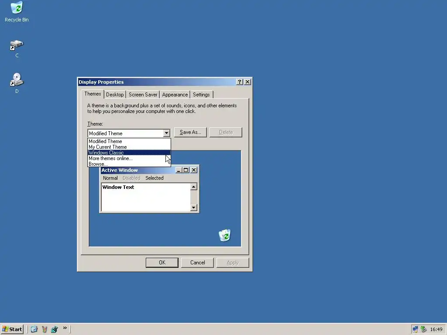Close the Display Properties dialog
The width and height of the screenshot is (447, 335).
coord(248,82)
